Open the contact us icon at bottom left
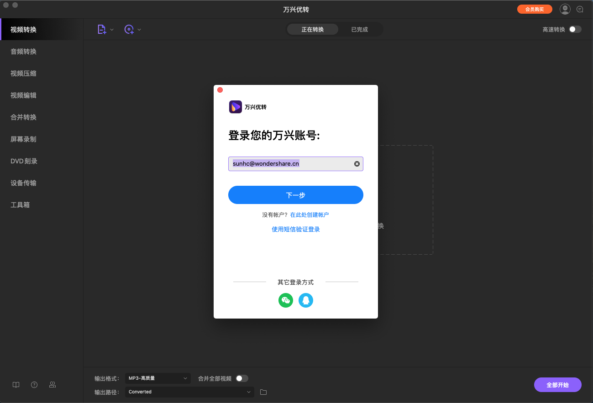The height and width of the screenshot is (403, 593). [x=52, y=385]
